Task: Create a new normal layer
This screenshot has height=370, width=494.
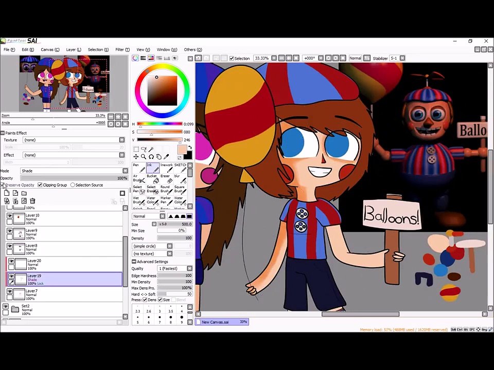Action: coord(7,193)
